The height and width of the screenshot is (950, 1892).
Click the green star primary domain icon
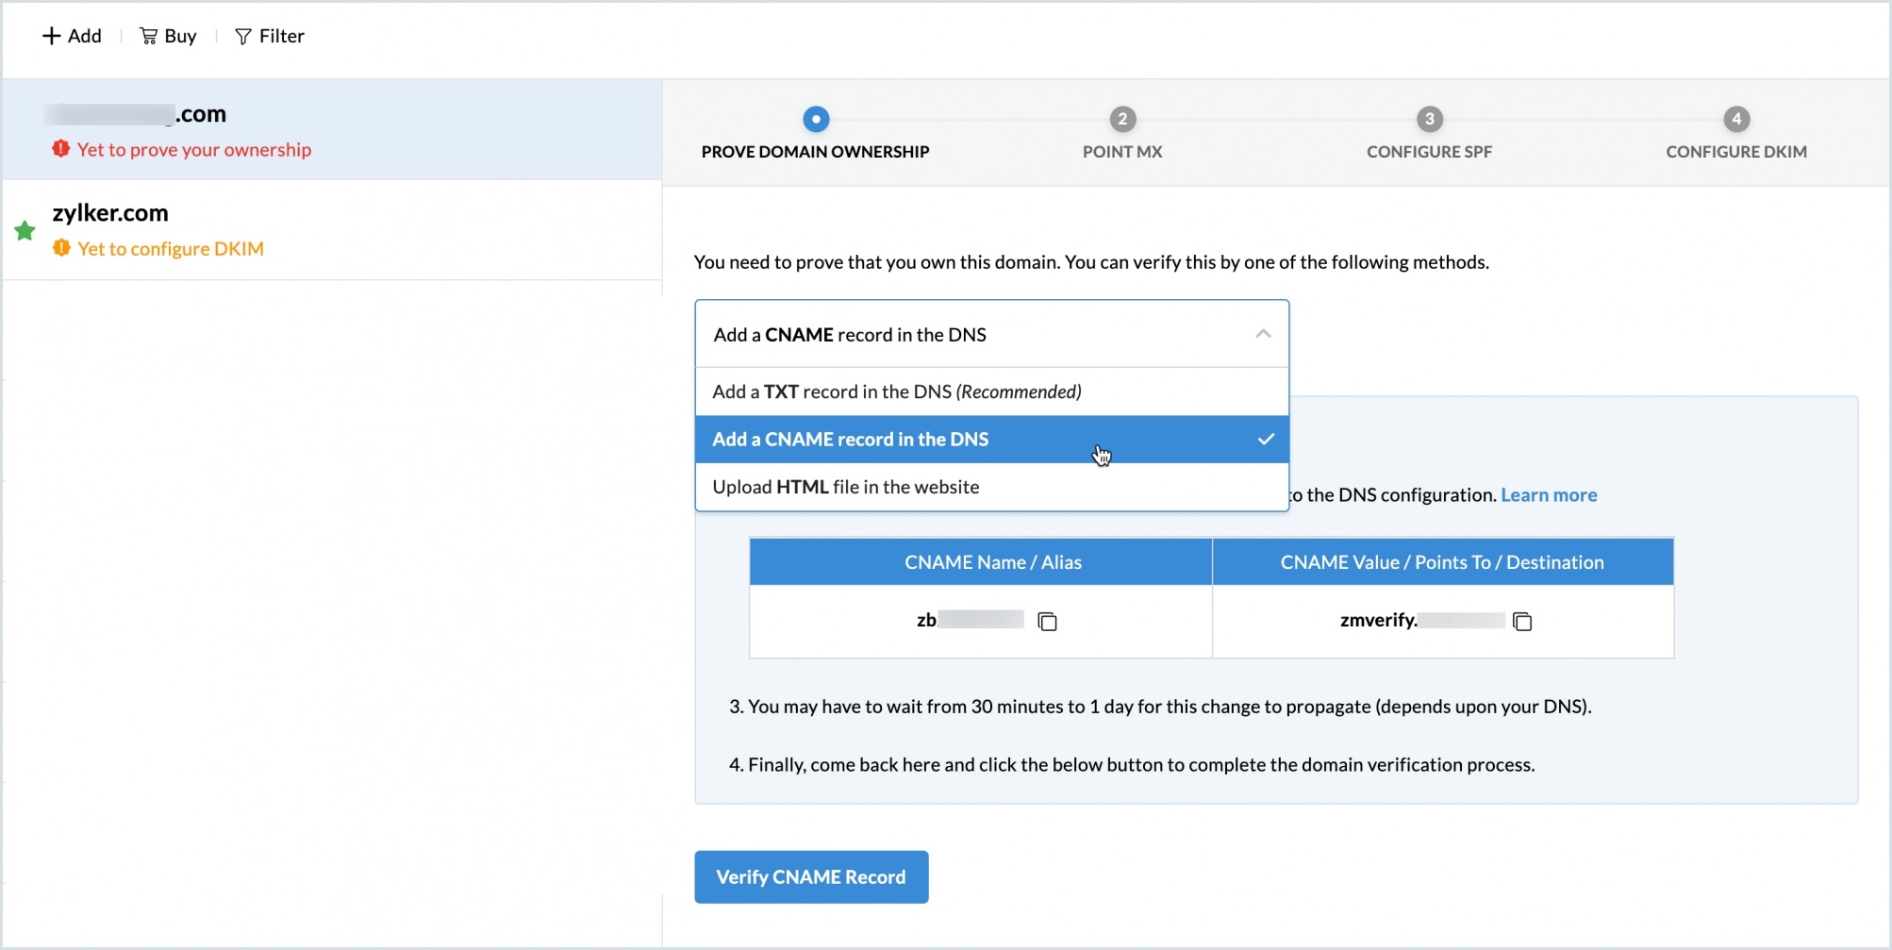coord(25,230)
